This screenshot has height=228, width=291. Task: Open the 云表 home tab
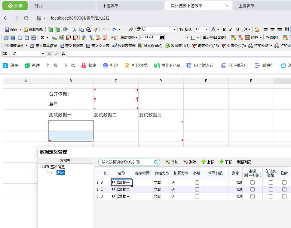click(15, 6)
